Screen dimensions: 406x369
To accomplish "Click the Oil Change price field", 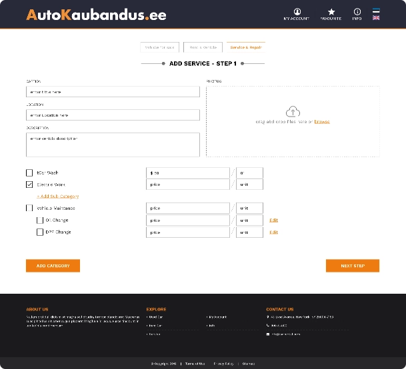I will pyautogui.click(x=188, y=220).
